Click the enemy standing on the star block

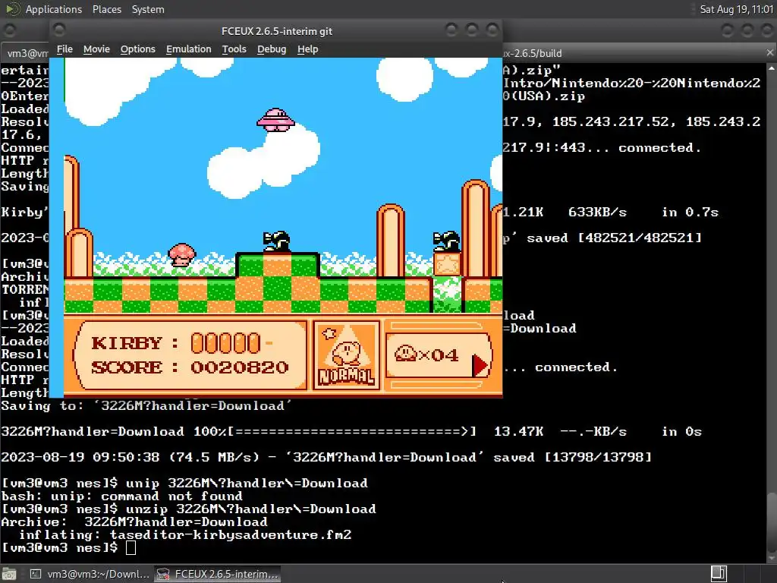click(x=446, y=241)
